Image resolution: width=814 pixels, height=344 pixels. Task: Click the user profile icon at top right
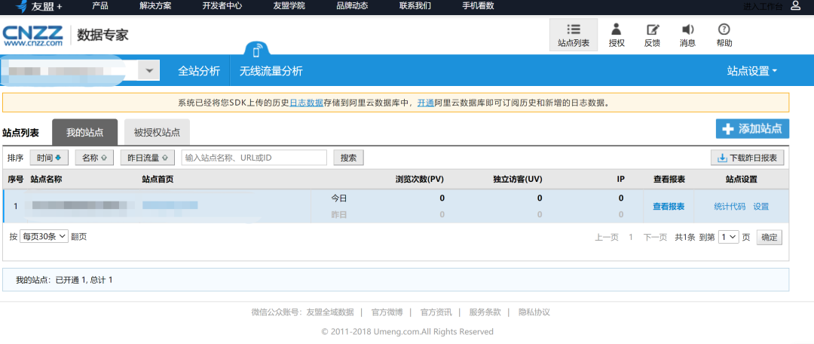pyautogui.click(x=795, y=6)
